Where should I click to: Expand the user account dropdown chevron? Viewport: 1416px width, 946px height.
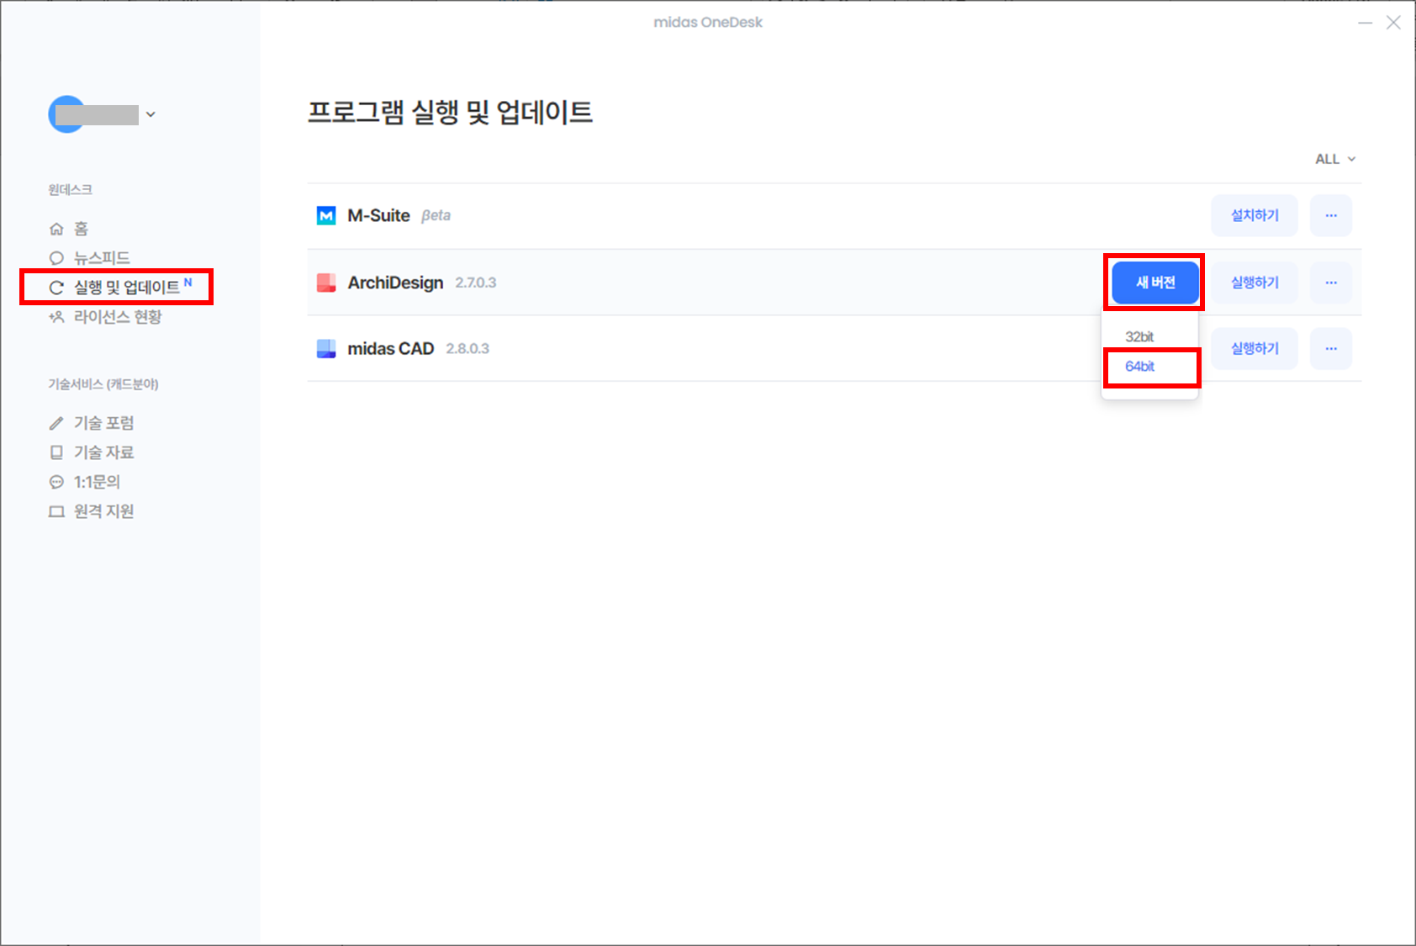(x=151, y=114)
